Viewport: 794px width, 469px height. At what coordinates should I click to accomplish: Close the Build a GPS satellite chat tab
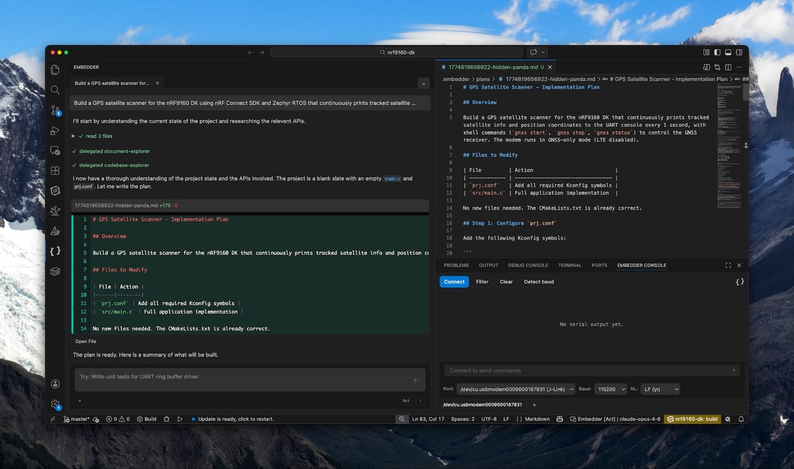pyautogui.click(x=157, y=83)
